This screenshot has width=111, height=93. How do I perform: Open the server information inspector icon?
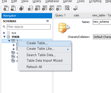point(21,8)
